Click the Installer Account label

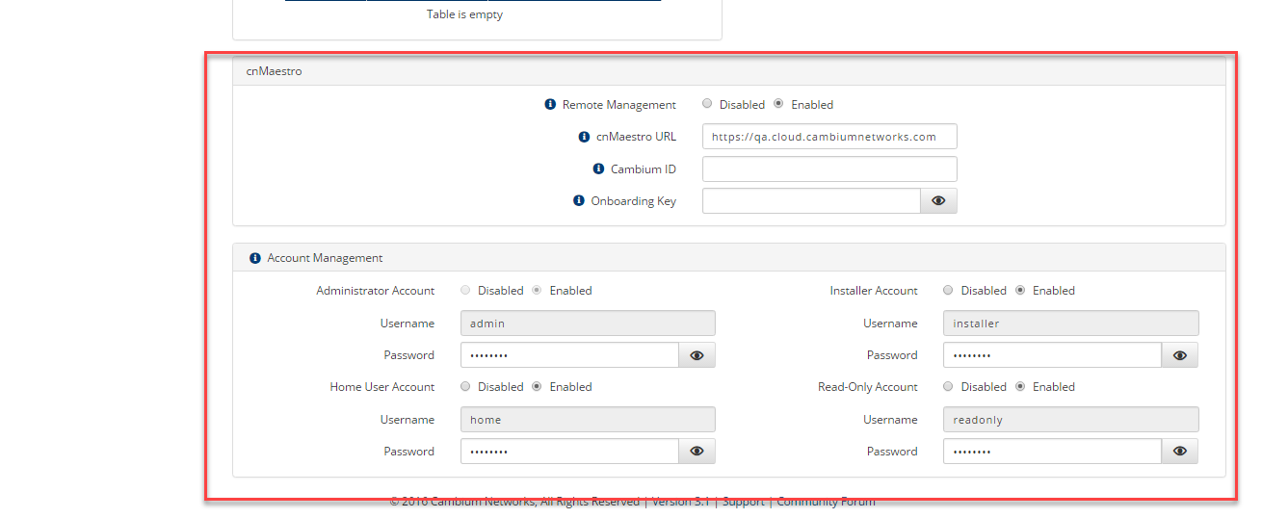874,291
